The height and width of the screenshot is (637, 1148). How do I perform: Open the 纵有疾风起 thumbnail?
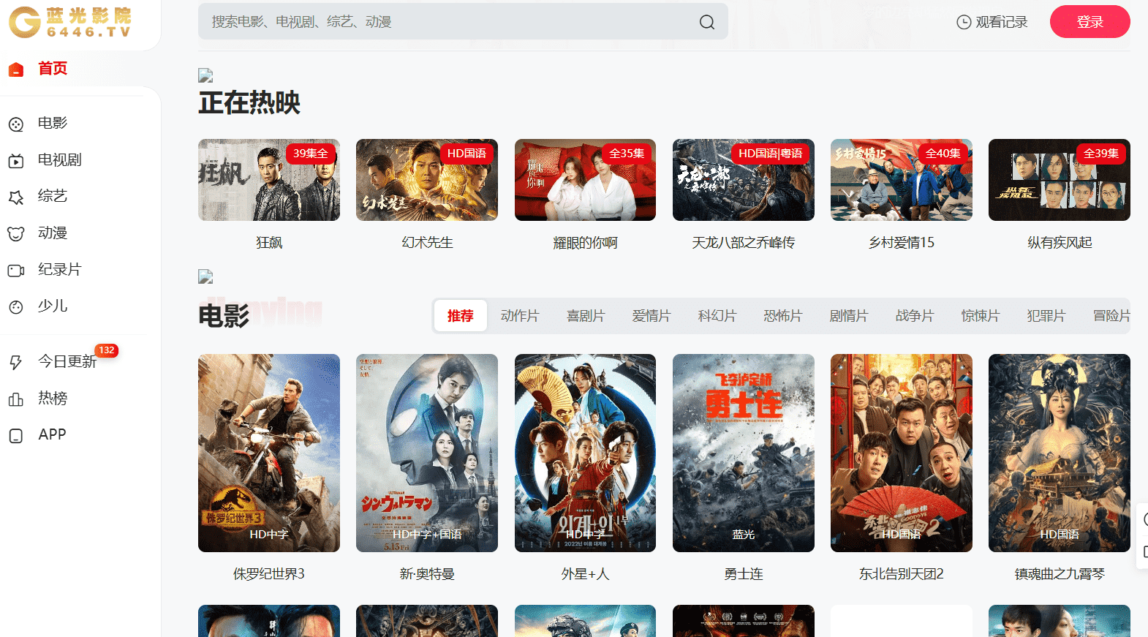pos(1060,180)
